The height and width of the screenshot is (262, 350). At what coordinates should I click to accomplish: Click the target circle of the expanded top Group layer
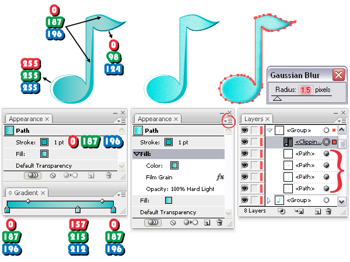tap(326, 130)
